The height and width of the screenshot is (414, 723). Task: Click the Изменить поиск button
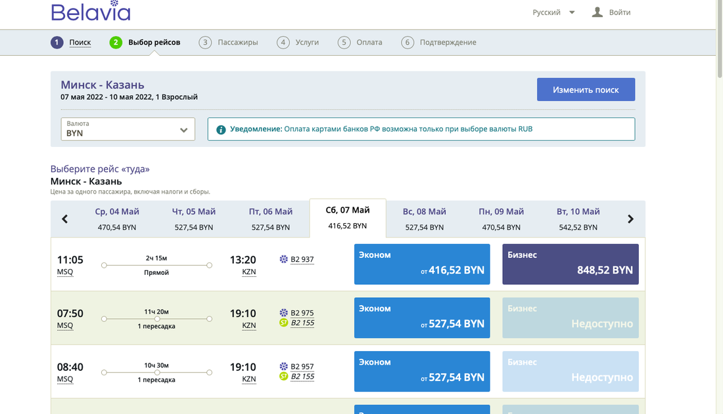[586, 89]
